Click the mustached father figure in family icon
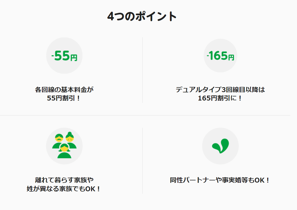This screenshot has height=210, width=297. [59, 141]
